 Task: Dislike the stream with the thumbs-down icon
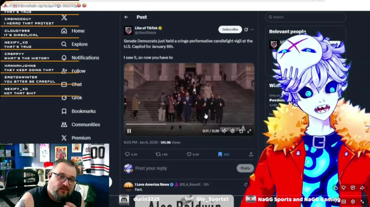coord(344,188)
